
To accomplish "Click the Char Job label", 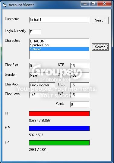I will (11, 84).
